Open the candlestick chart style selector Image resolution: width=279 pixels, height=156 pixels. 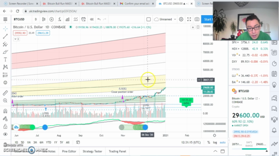[x=44, y=19]
